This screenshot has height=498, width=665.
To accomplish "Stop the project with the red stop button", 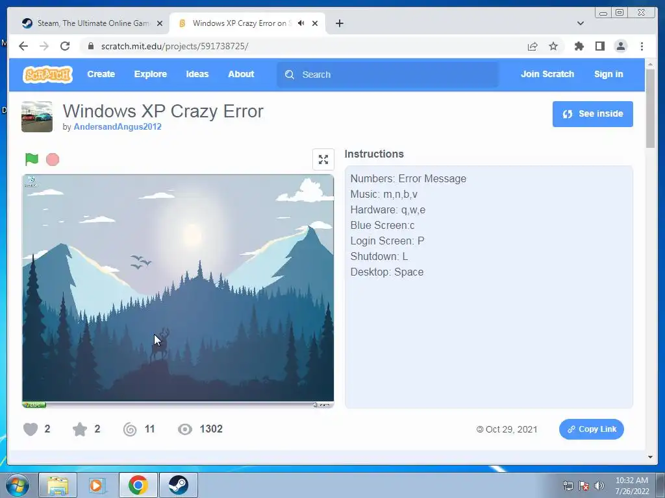I will [x=53, y=160].
